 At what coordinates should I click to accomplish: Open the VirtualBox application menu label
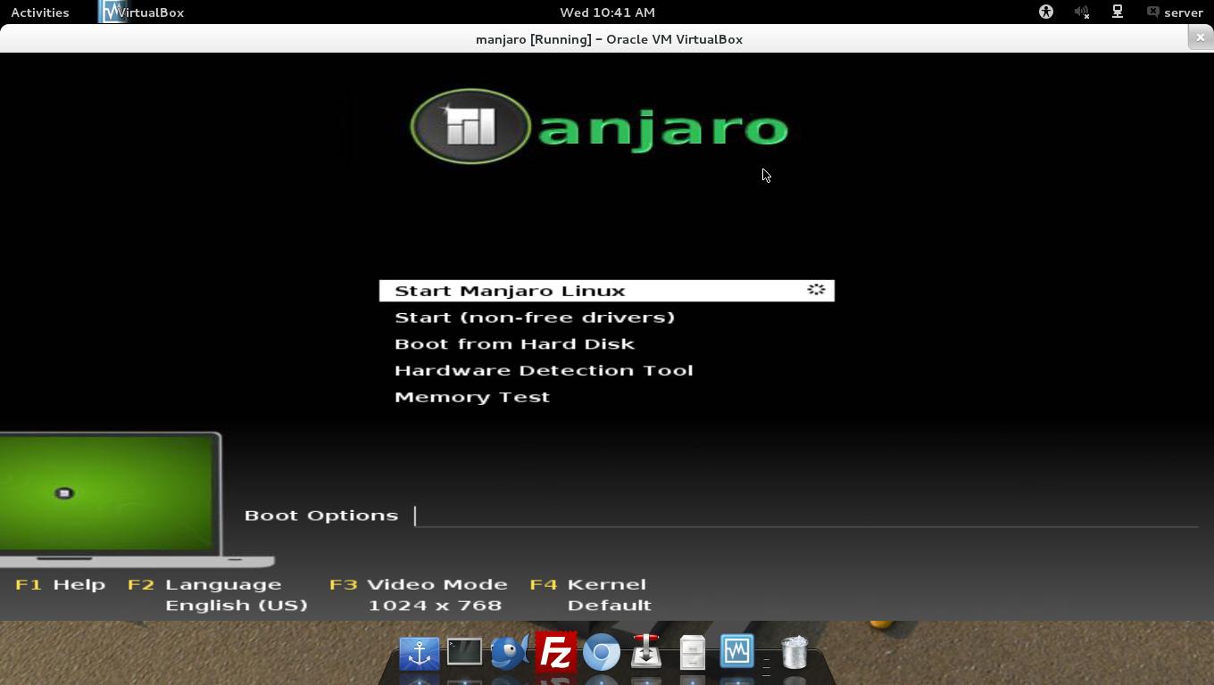(x=150, y=12)
